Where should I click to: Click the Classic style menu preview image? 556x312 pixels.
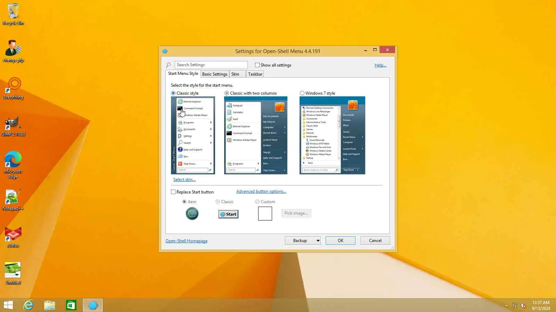point(193,135)
